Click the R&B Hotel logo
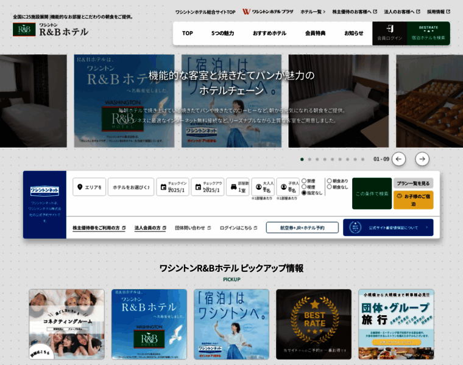This screenshot has height=365, width=463. pyautogui.click(x=51, y=29)
